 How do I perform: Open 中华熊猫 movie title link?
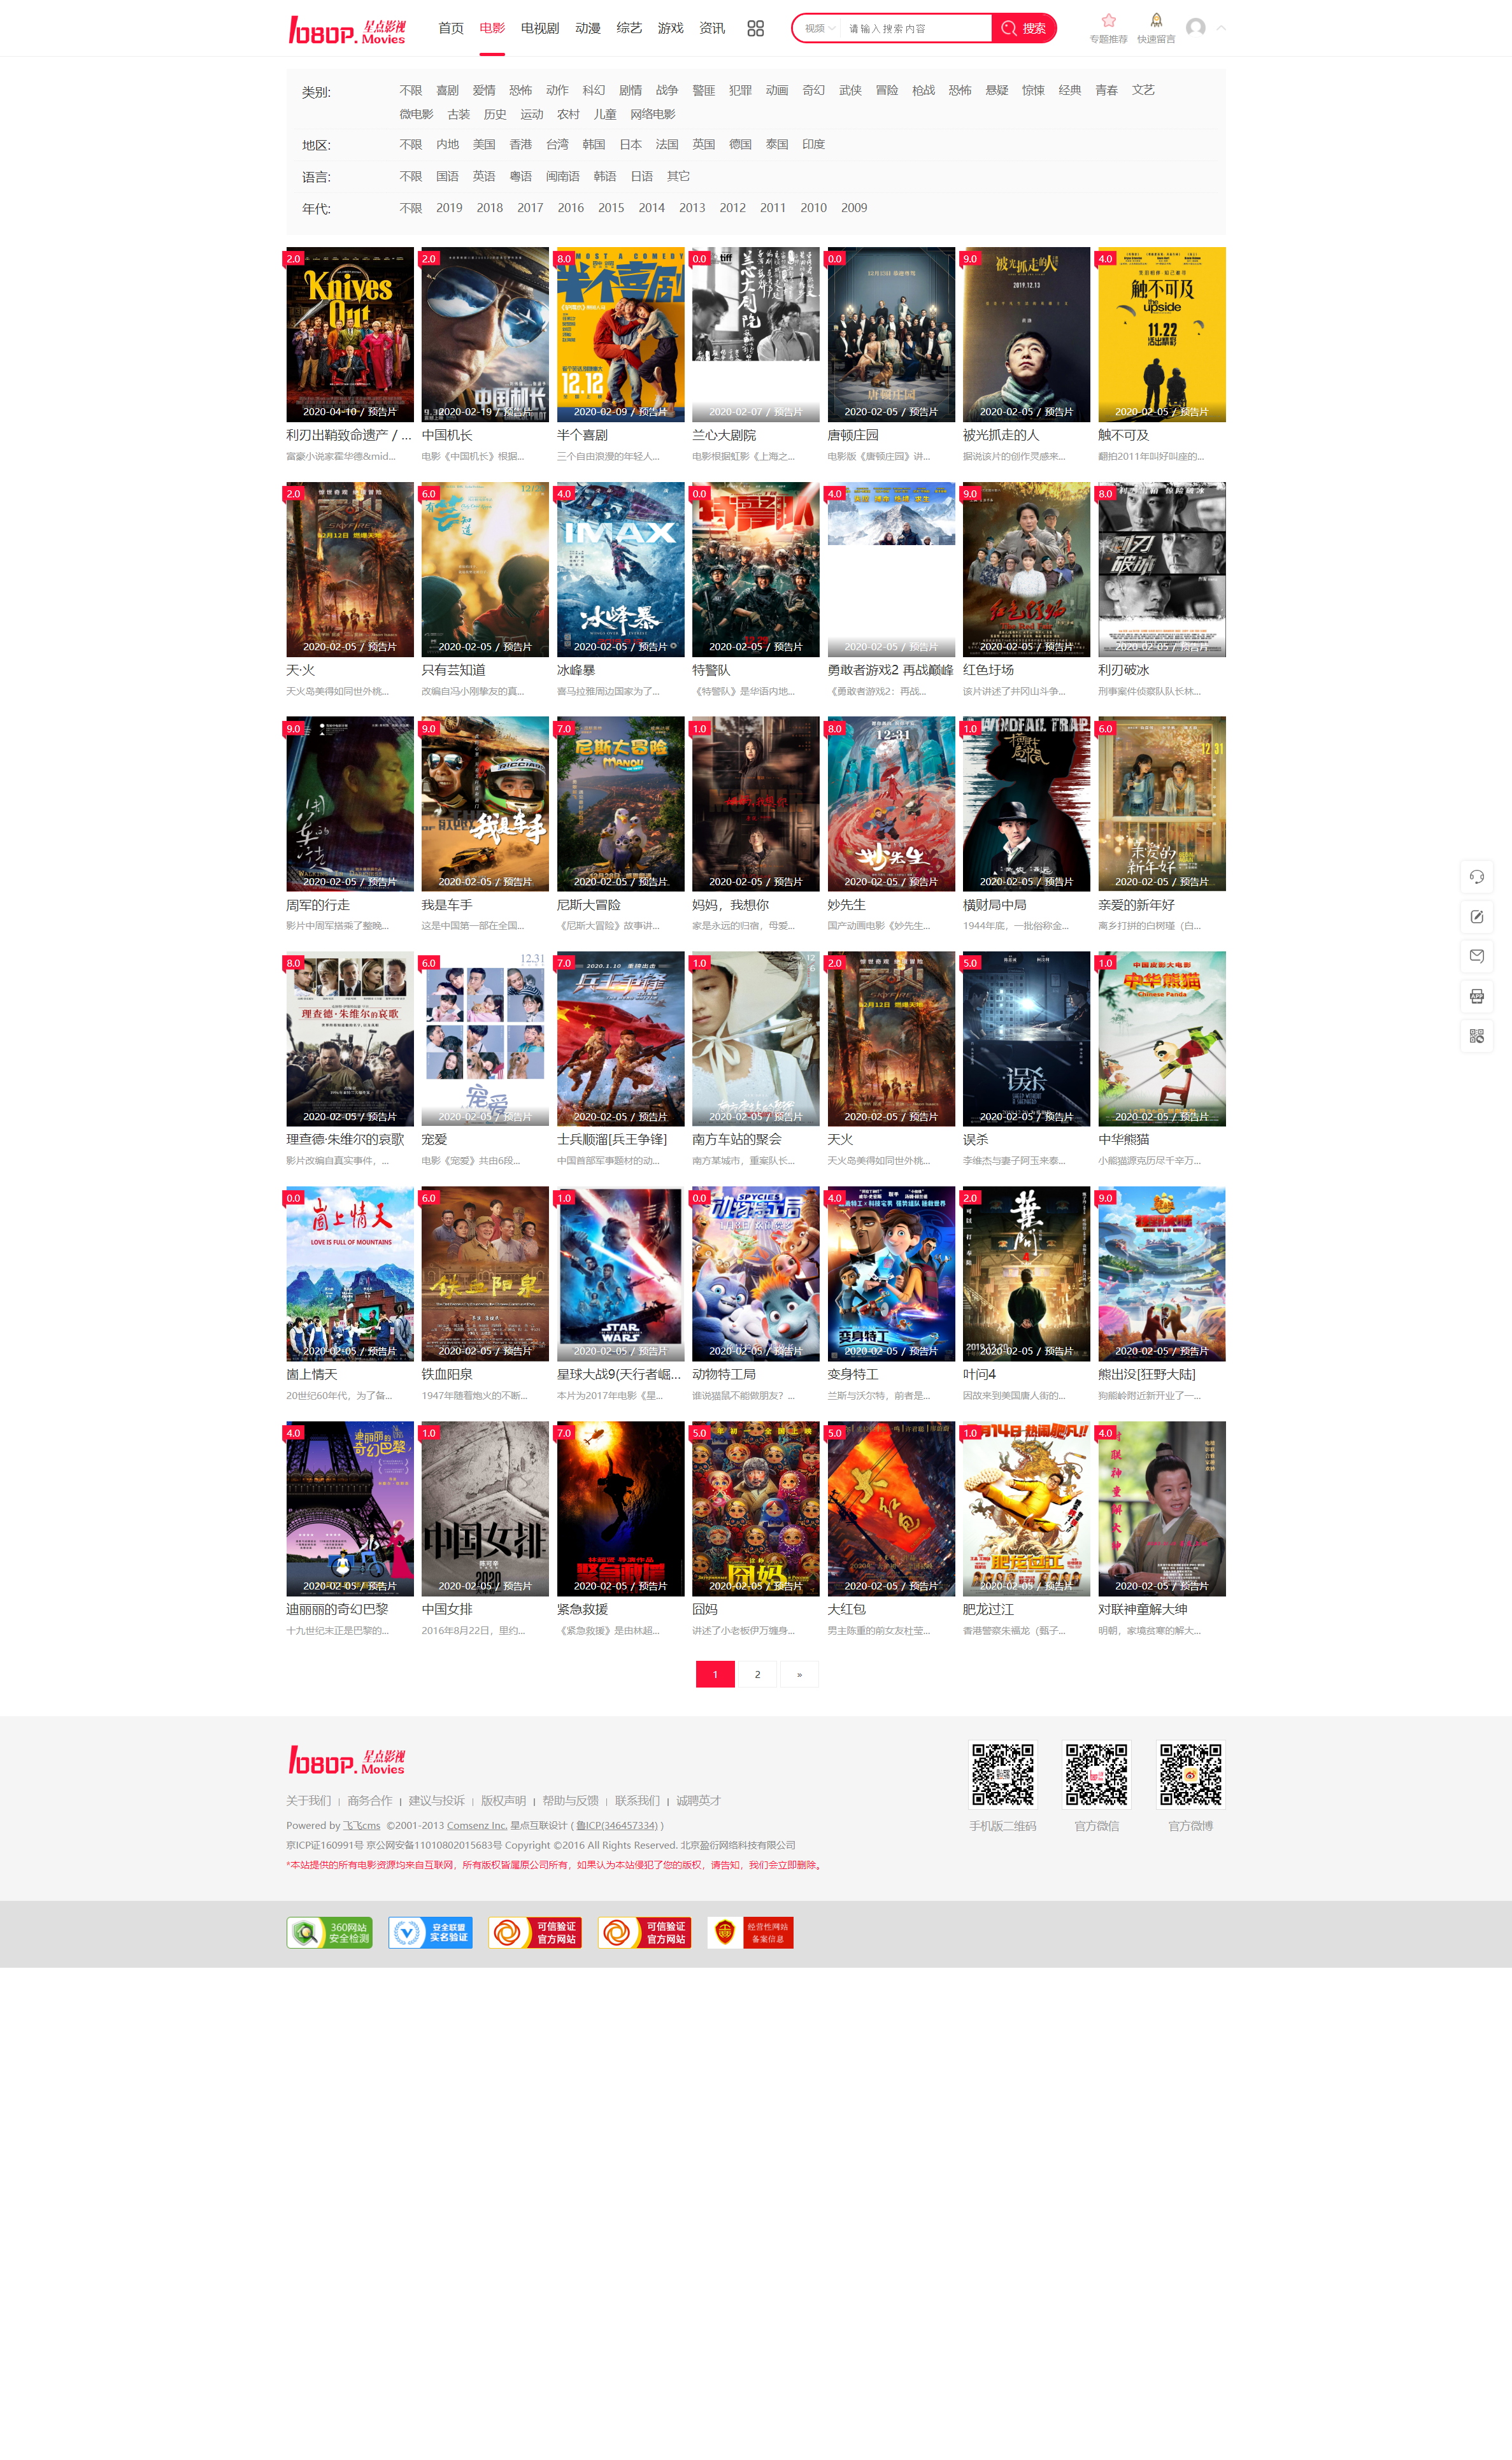click(x=1124, y=1139)
